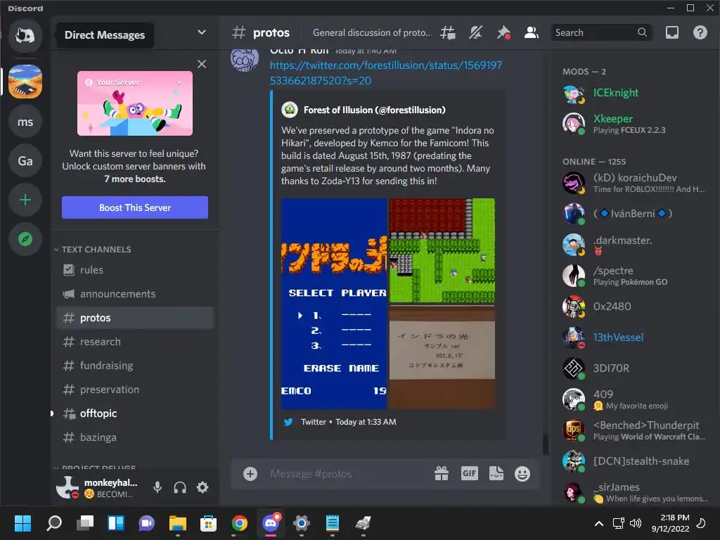720x540 pixels.
Task: Click member 0x2480
Action: [x=635, y=307]
